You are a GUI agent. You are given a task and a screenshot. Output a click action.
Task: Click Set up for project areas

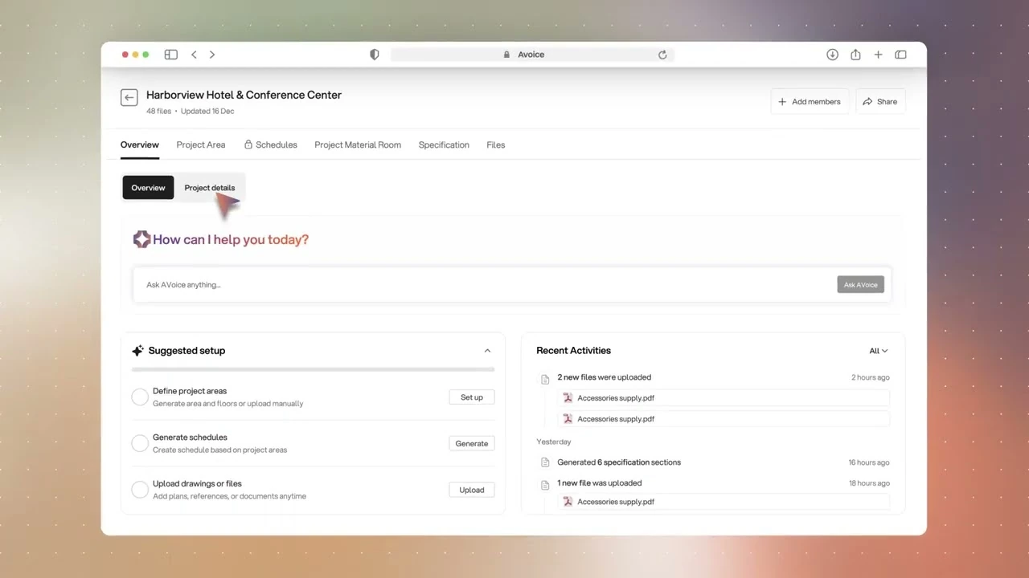[472, 397]
